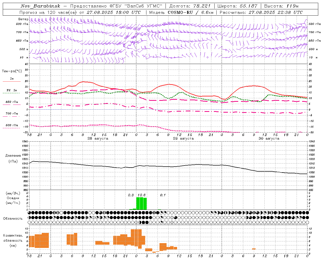The width and height of the screenshot is (322, 258).
Task: Click the 'Облачность' cloud cover label
Action: 13,219
